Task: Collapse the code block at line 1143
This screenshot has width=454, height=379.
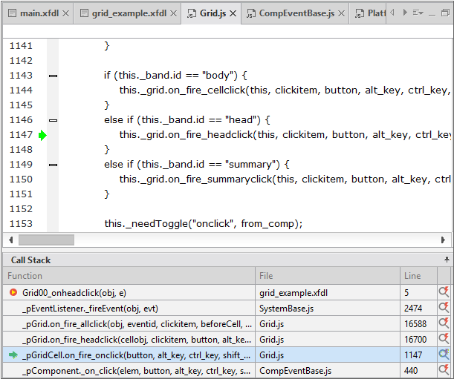Action: tap(52, 76)
